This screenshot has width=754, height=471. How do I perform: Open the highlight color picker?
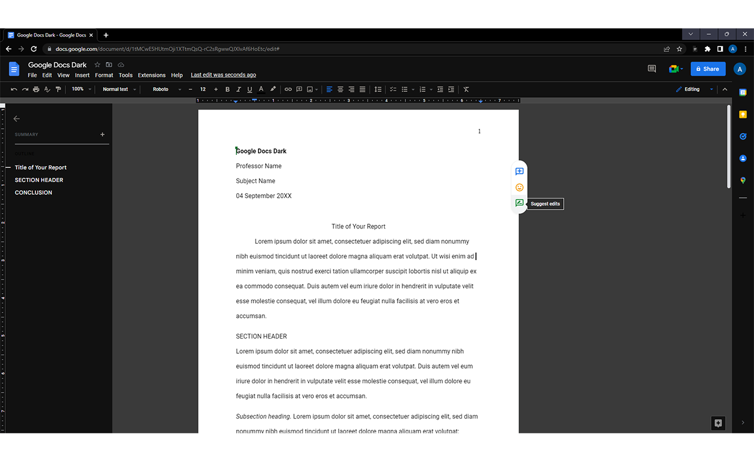coord(273,89)
